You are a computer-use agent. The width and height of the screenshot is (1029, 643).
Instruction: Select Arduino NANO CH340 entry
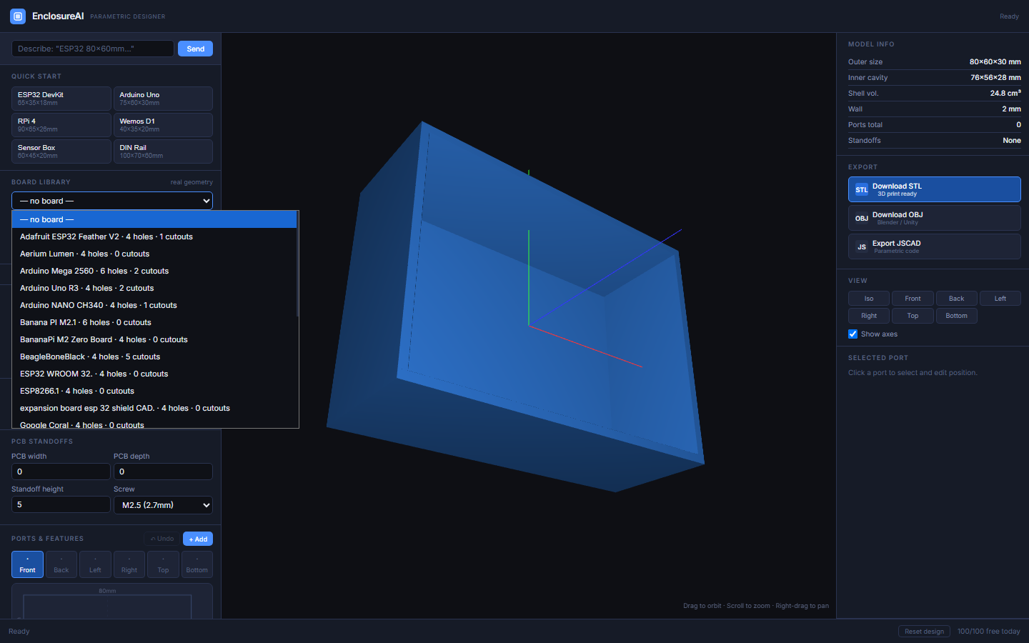tap(154, 305)
